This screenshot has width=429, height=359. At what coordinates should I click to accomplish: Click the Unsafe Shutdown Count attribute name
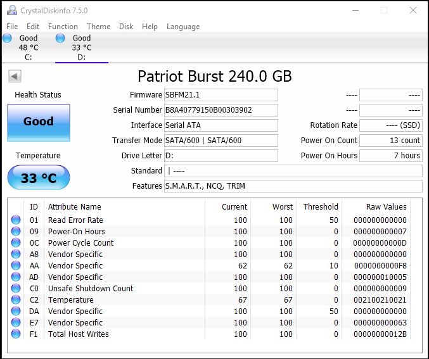(x=91, y=288)
